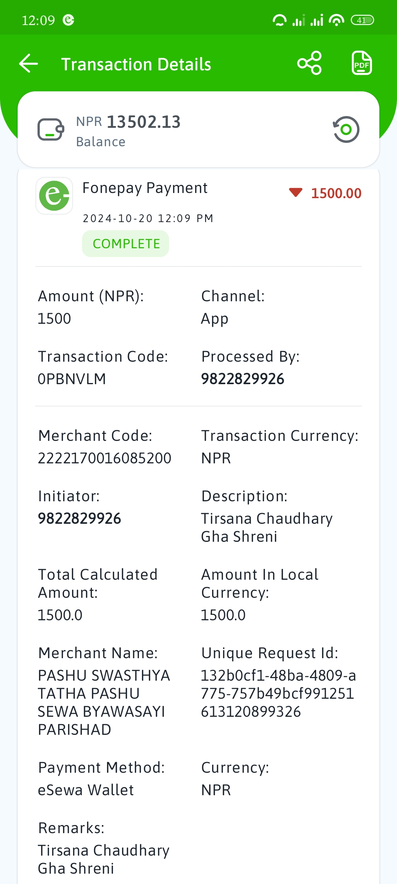
Task: Tap the eSewa logo of Fonepay Payment
Action: 54,196
